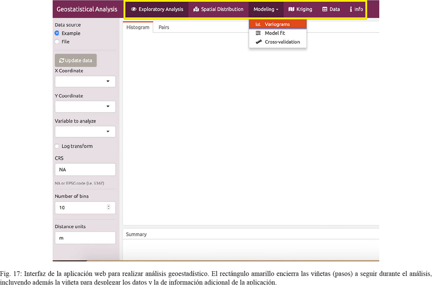Click the Number of bins stepper arrows
Viewport: 432px width, 285px height.
click(x=109, y=207)
